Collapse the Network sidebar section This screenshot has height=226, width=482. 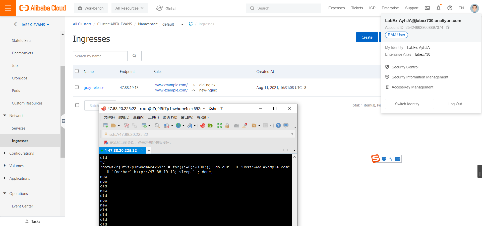coord(5,116)
